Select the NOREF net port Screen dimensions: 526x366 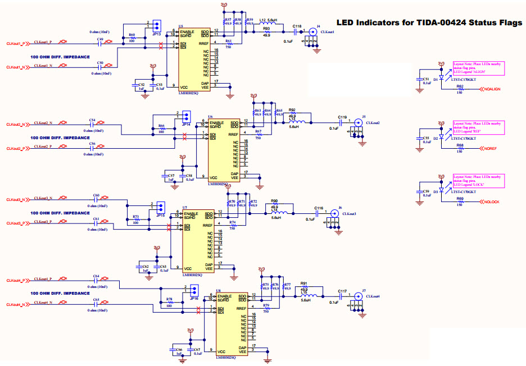(489, 149)
